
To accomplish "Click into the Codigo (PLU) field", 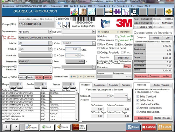I will tap(36, 24).
